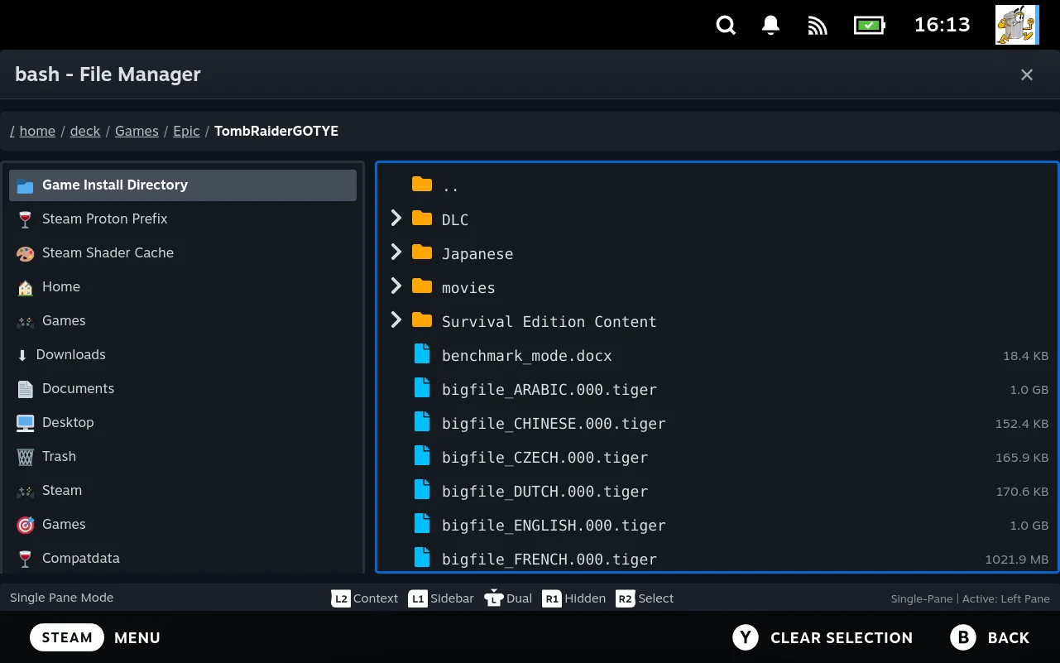
Task: Select movies folder icon
Action: tap(422, 286)
